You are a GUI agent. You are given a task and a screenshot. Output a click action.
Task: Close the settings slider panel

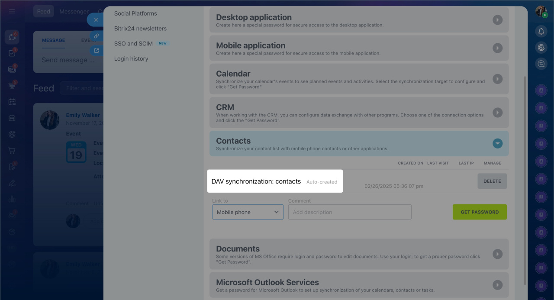pyautogui.click(x=96, y=19)
